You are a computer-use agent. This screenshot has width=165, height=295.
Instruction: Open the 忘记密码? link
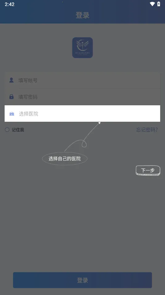coord(147,129)
